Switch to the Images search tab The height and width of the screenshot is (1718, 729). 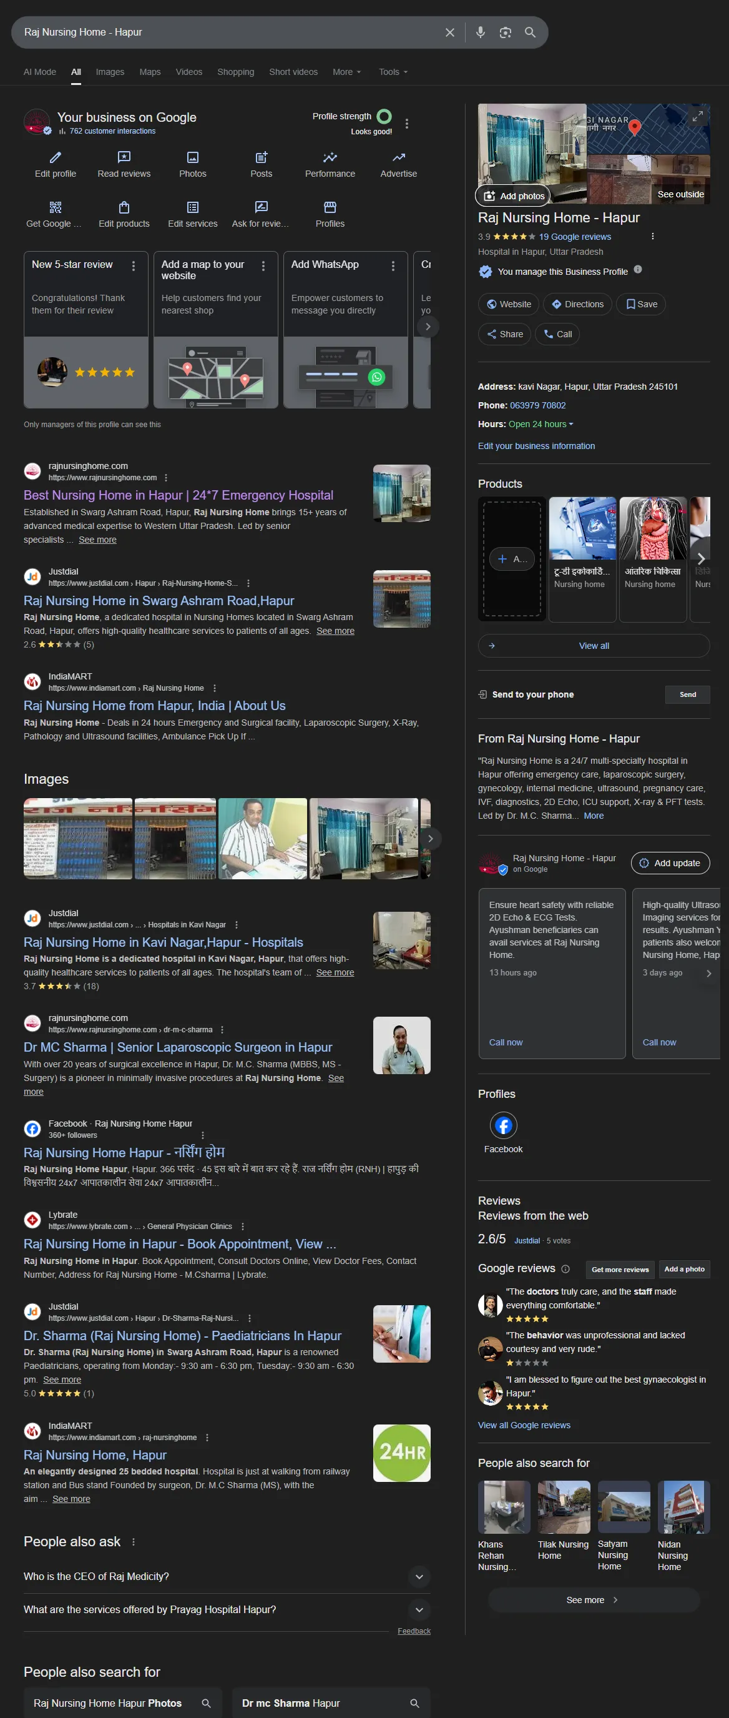pos(110,72)
